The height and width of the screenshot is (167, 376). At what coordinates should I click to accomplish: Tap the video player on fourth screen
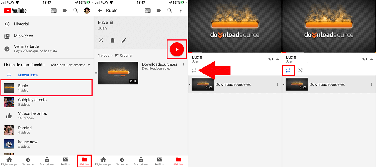[329, 26]
